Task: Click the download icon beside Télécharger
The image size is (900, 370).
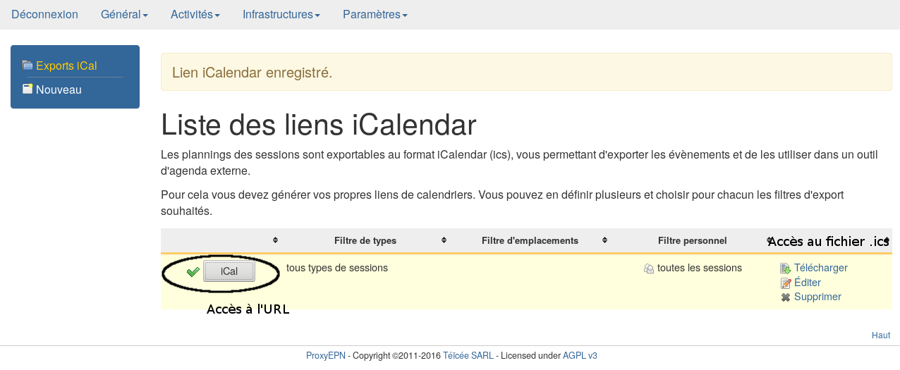Action: pos(785,269)
